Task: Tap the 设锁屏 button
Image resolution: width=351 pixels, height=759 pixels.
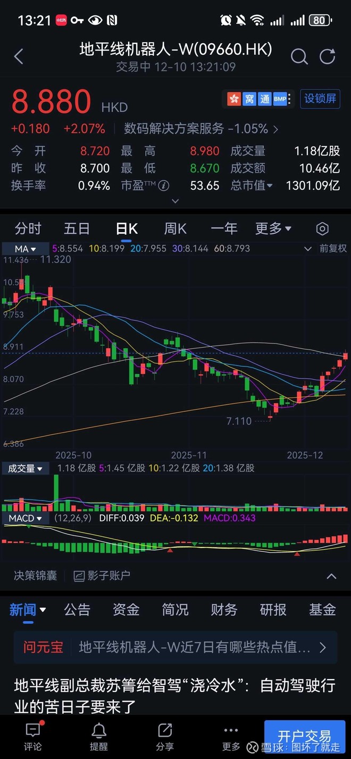Action: (x=320, y=99)
